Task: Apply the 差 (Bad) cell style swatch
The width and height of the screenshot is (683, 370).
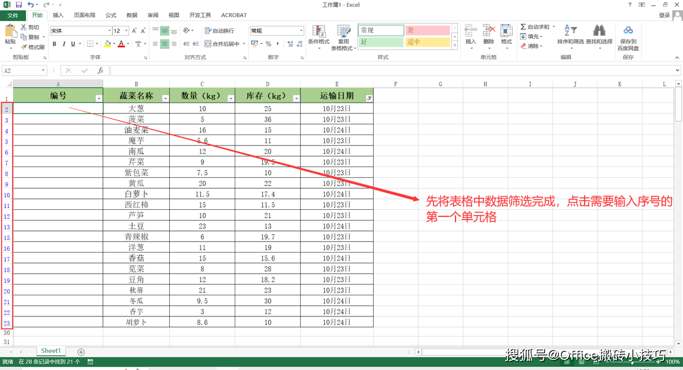Action: coord(427,30)
